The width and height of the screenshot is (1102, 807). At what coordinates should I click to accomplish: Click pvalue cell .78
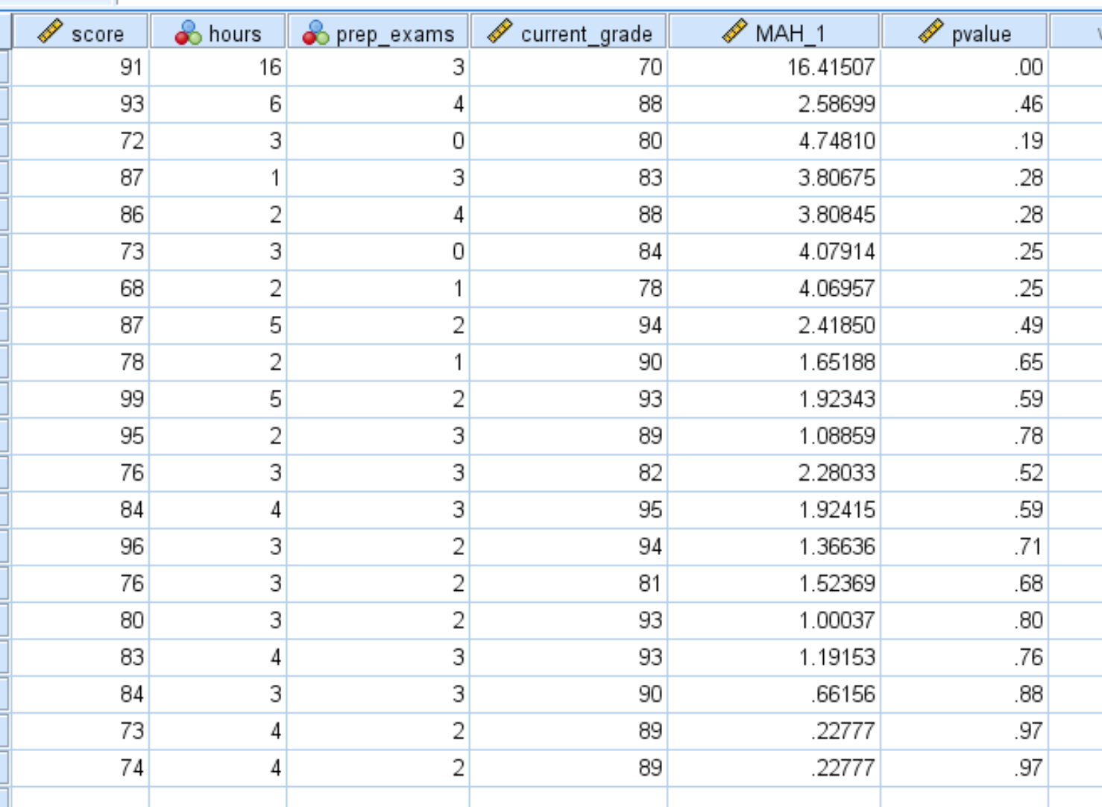tap(965, 436)
